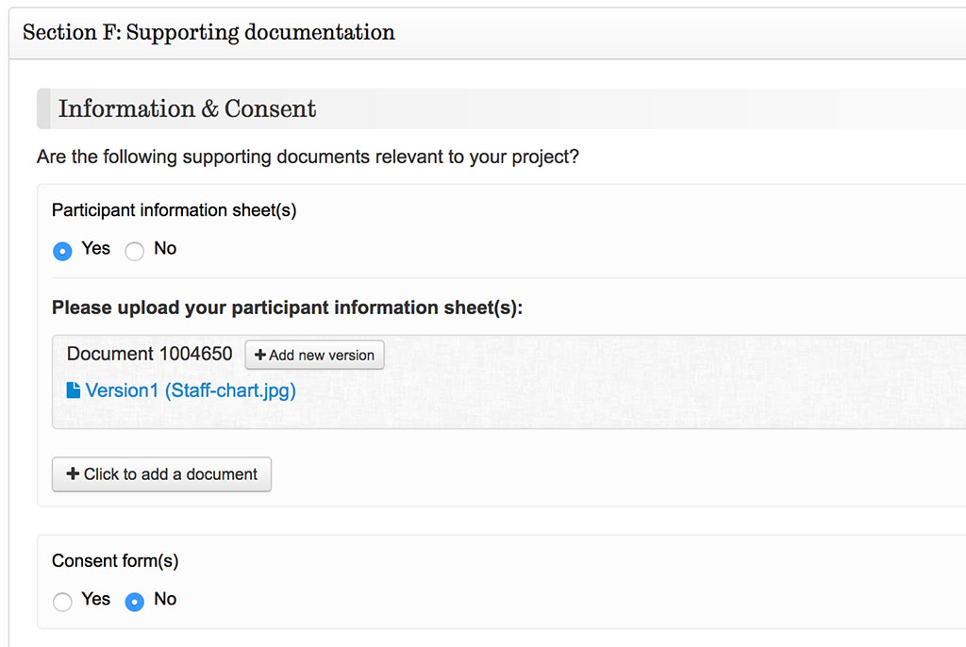Click the 'Click to add a document' button
This screenshot has width=966, height=647.
(161, 474)
